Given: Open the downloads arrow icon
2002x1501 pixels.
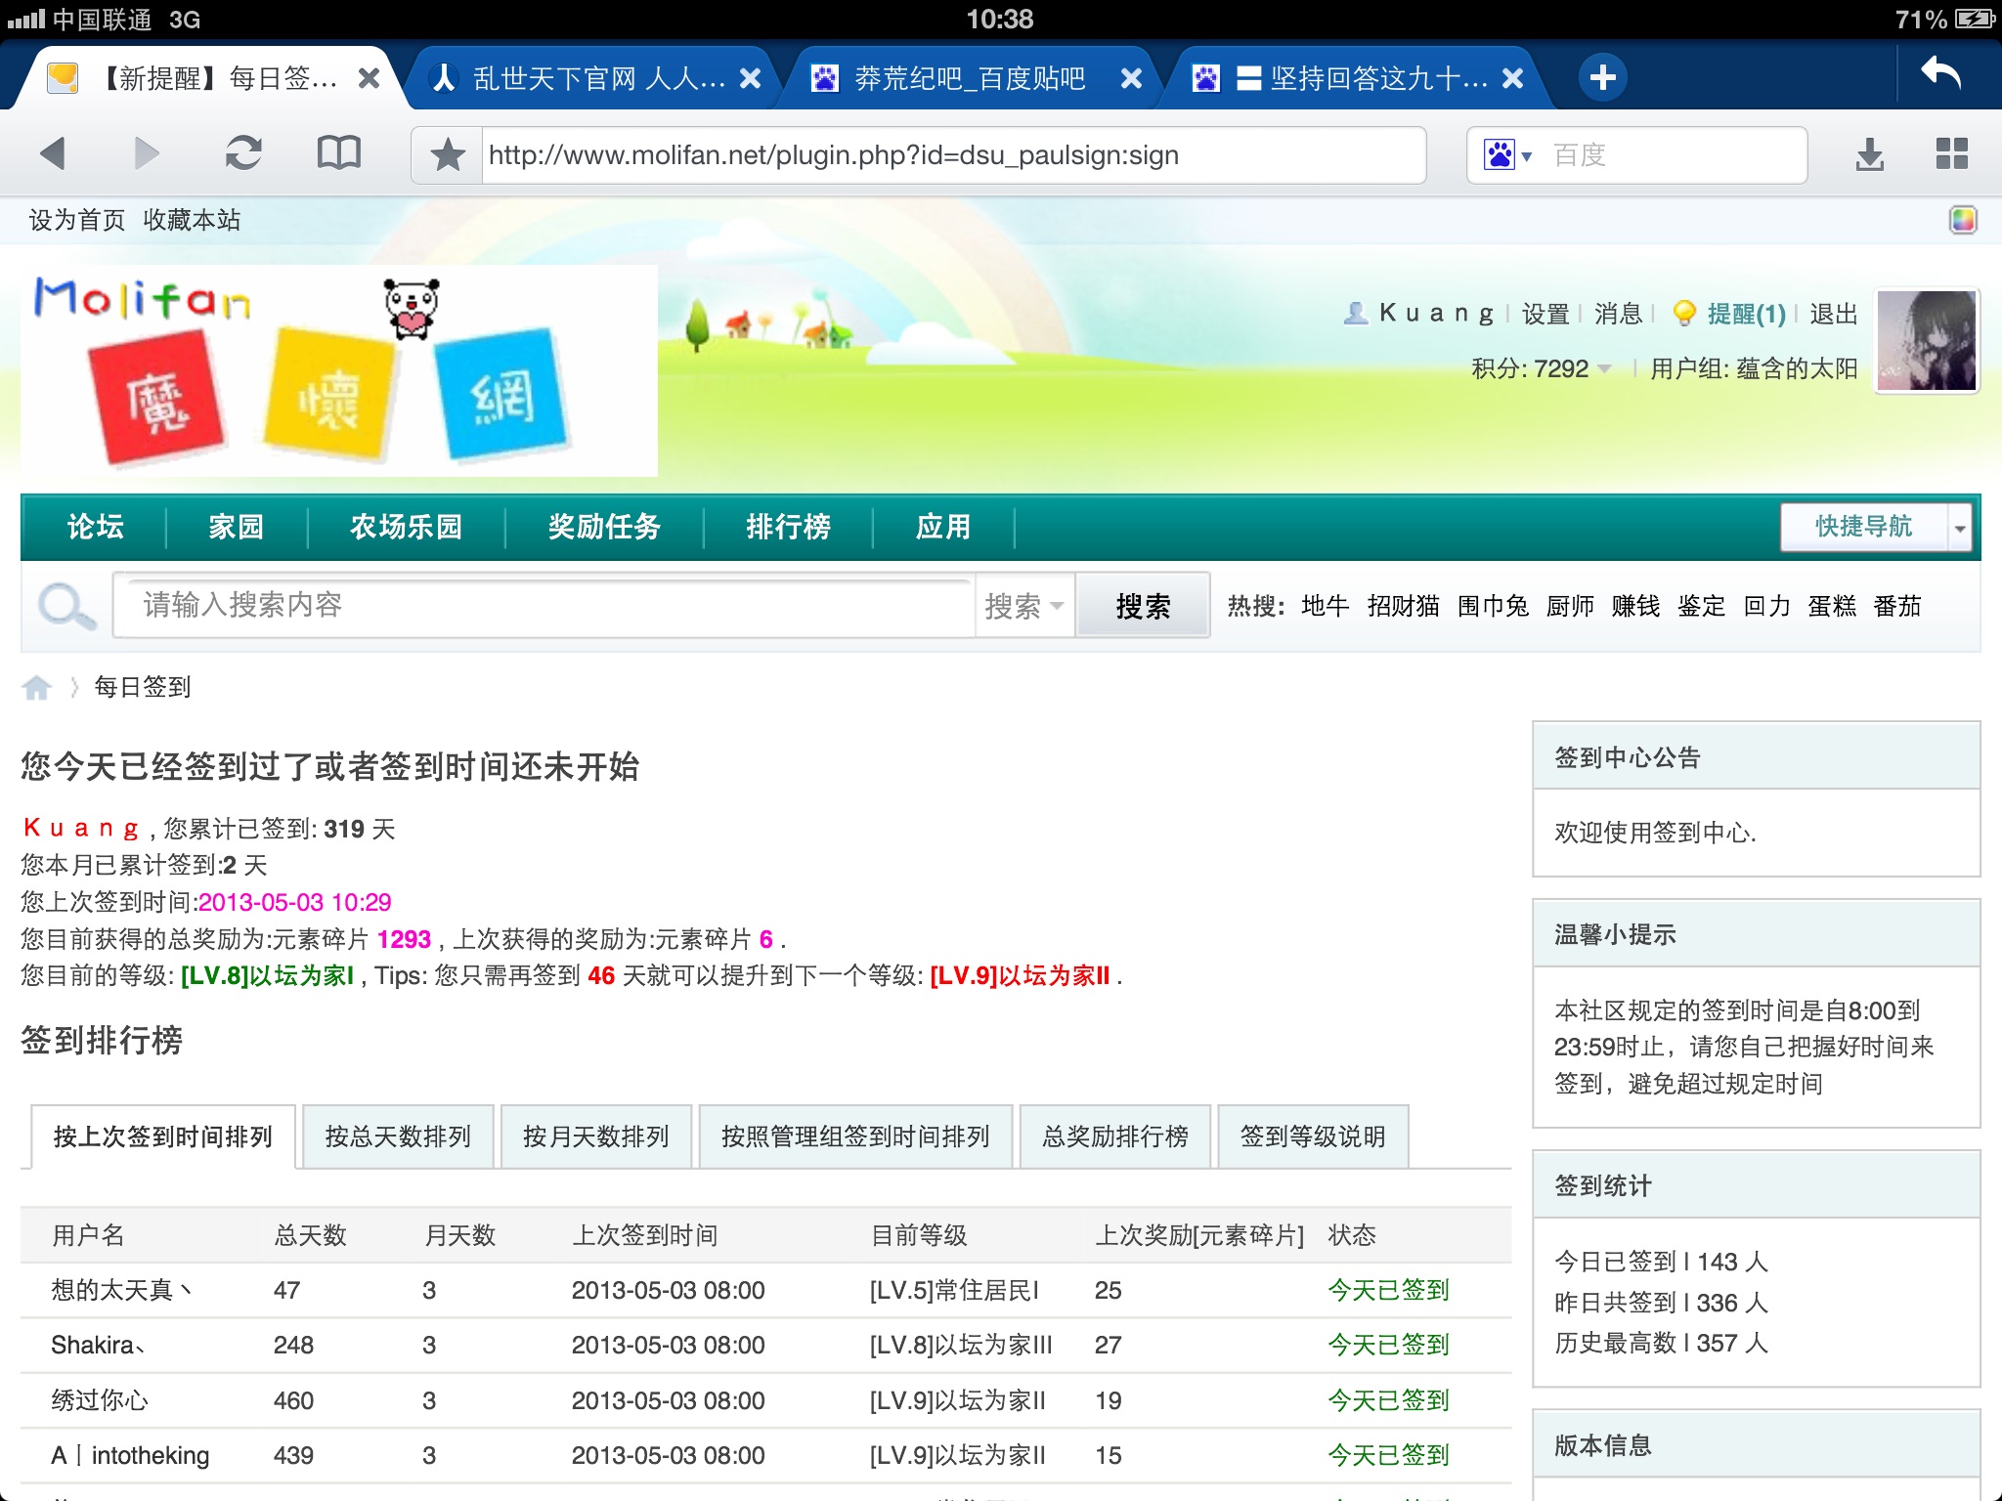Looking at the screenshot, I should pos(1869,154).
